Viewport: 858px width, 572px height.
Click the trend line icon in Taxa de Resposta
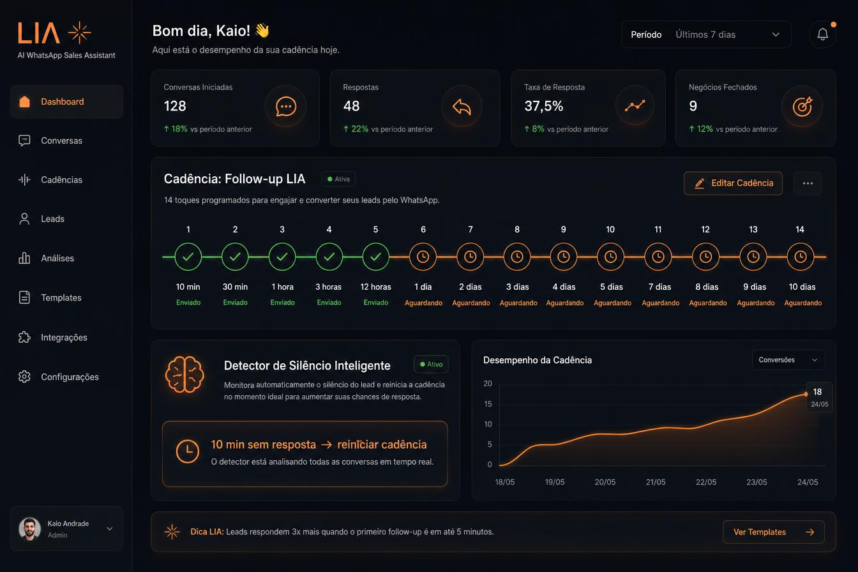coord(635,105)
